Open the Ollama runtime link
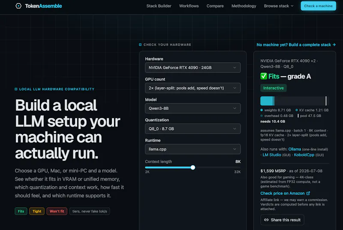The height and width of the screenshot is (230, 343). tap(295, 149)
